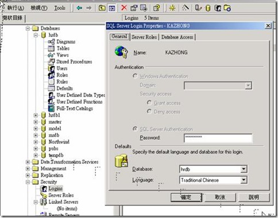278x218 pixels.
Task: Select Roles node under hrdb
Action: pyautogui.click(x=62, y=75)
